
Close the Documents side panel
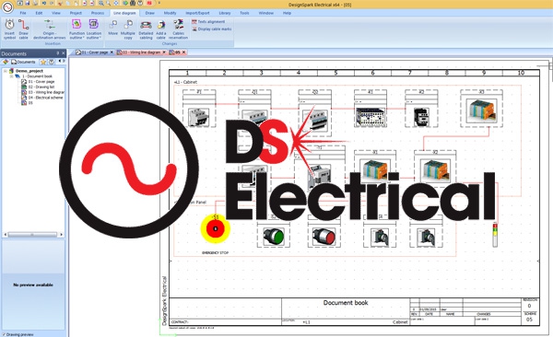point(64,53)
